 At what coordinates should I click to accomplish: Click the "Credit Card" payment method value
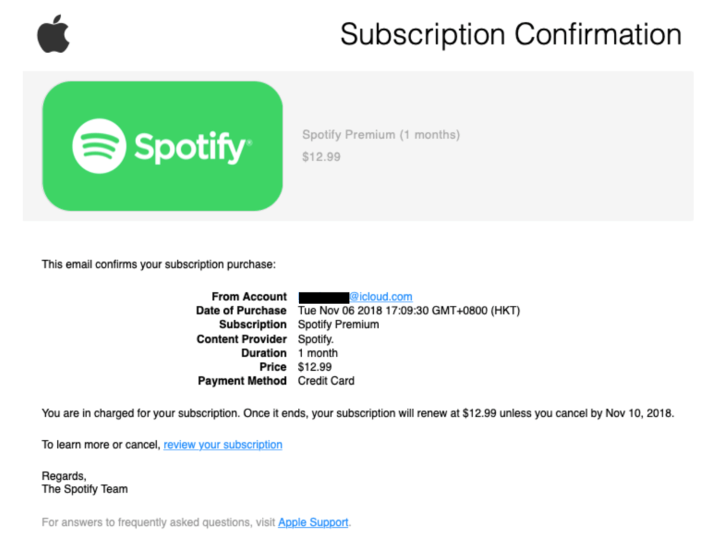tap(326, 381)
